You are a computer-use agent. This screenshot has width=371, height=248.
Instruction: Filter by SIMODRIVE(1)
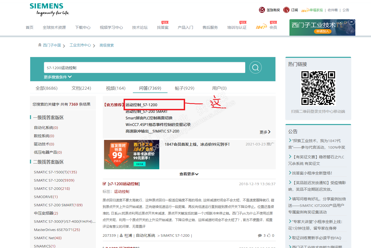(46, 197)
